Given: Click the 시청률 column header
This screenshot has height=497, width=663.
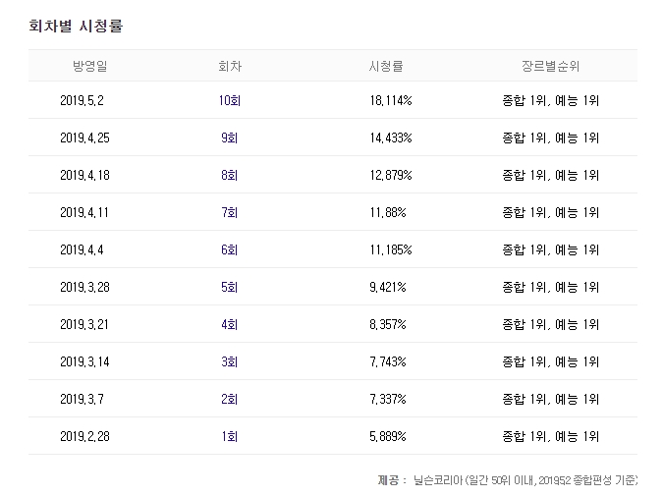Looking at the screenshot, I should 386,66.
